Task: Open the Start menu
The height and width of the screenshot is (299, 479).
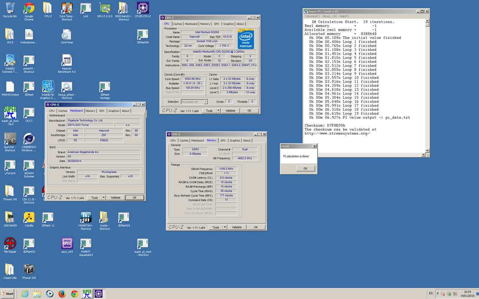Action: coord(7,294)
